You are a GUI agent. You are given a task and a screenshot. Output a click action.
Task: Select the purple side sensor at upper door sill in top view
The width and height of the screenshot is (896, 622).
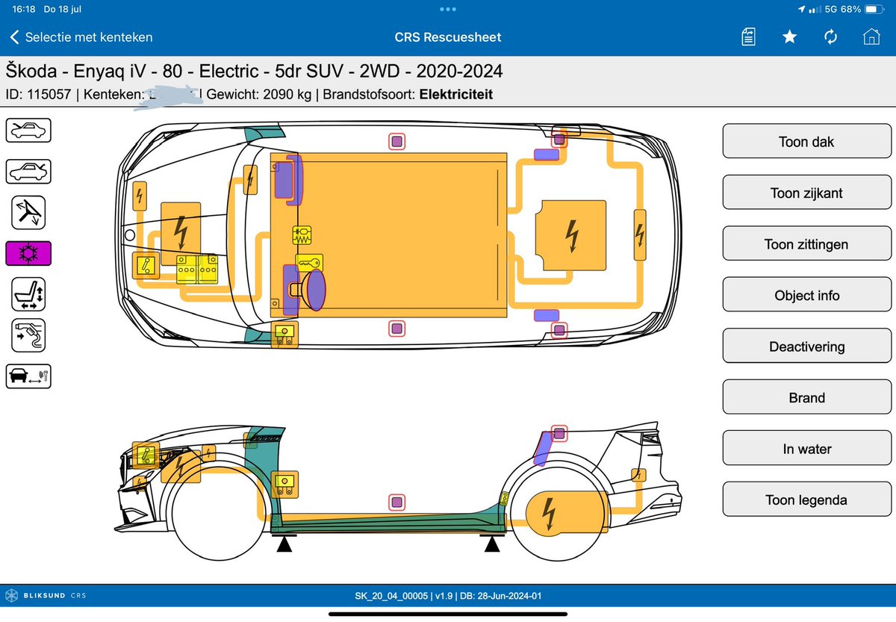pos(396,140)
